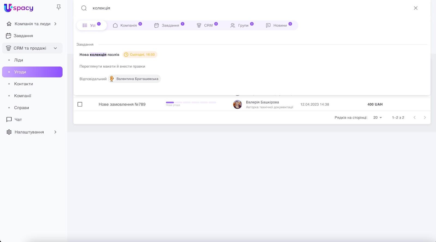Open Компанії in the sidebar

pyautogui.click(x=32, y=96)
